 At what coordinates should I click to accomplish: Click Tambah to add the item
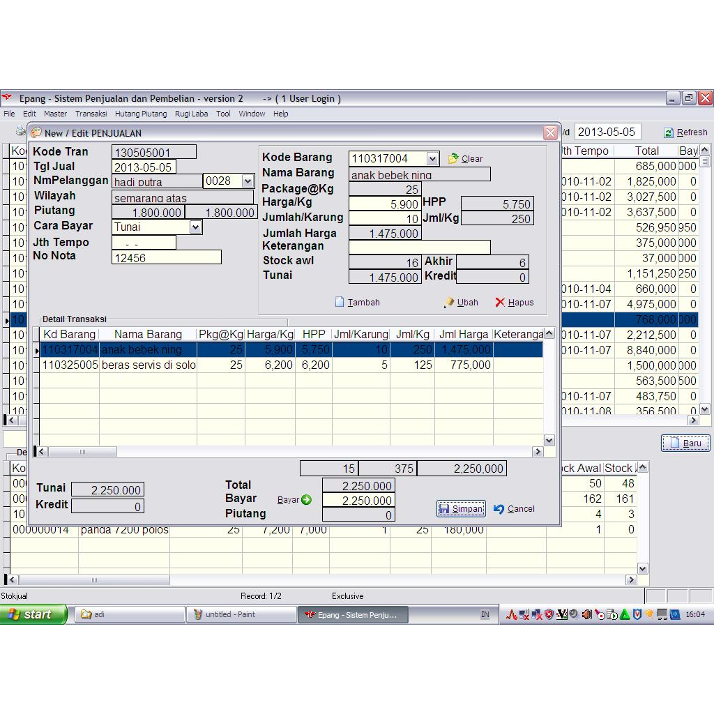pos(358,303)
